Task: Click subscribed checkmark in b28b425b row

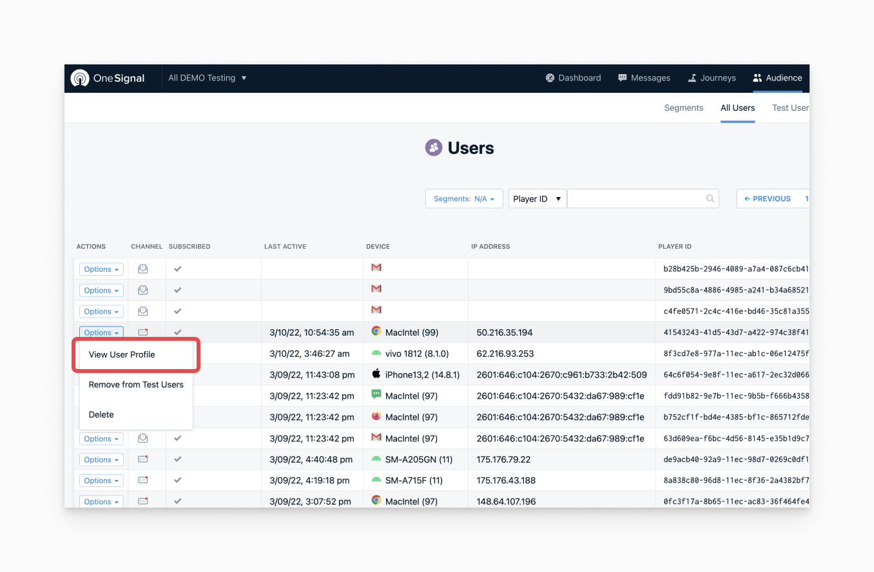Action: point(178,269)
